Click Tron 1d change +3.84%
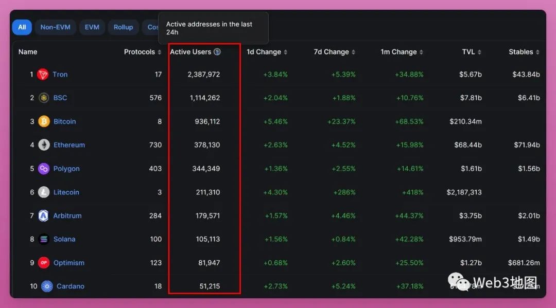 click(275, 75)
